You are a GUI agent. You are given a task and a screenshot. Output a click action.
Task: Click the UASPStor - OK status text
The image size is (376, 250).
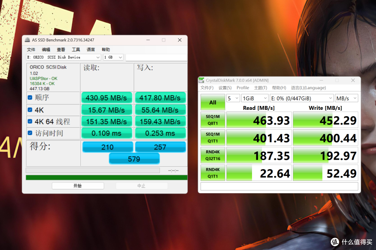pos(44,78)
